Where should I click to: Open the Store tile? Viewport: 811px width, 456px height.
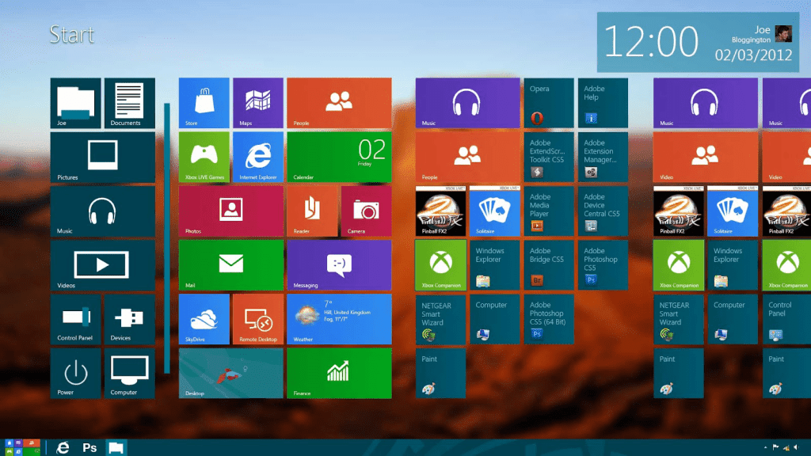pos(204,103)
